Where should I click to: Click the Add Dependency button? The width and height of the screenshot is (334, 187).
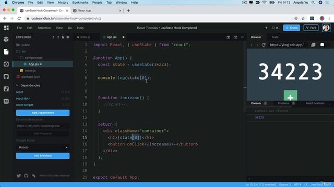[x=43, y=113]
